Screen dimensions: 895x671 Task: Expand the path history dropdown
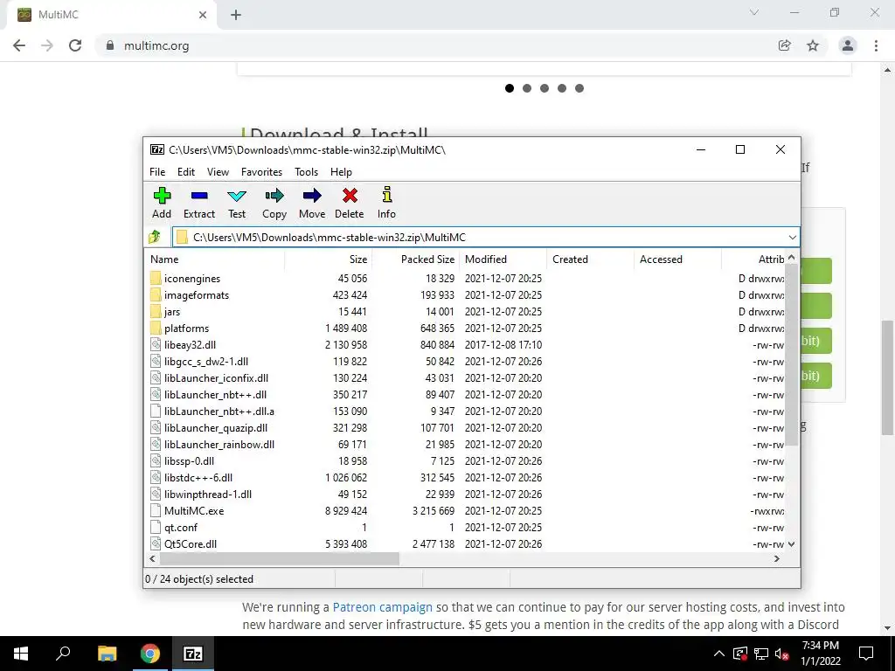point(792,238)
